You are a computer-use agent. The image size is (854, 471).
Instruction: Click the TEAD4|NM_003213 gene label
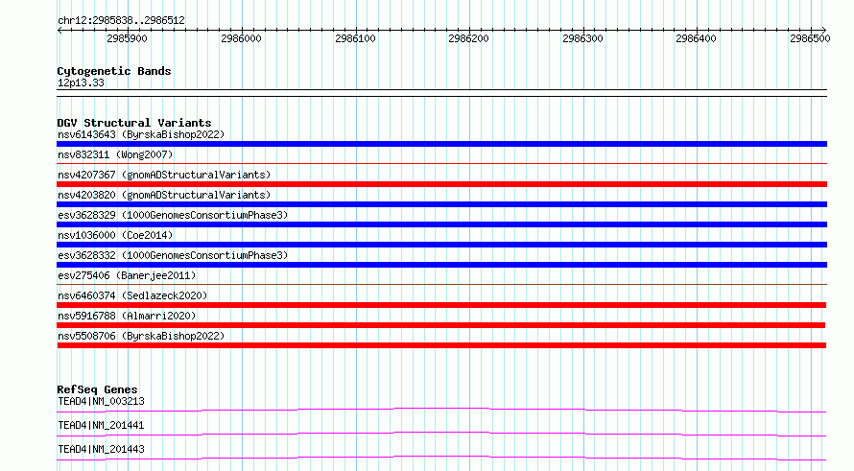101,401
